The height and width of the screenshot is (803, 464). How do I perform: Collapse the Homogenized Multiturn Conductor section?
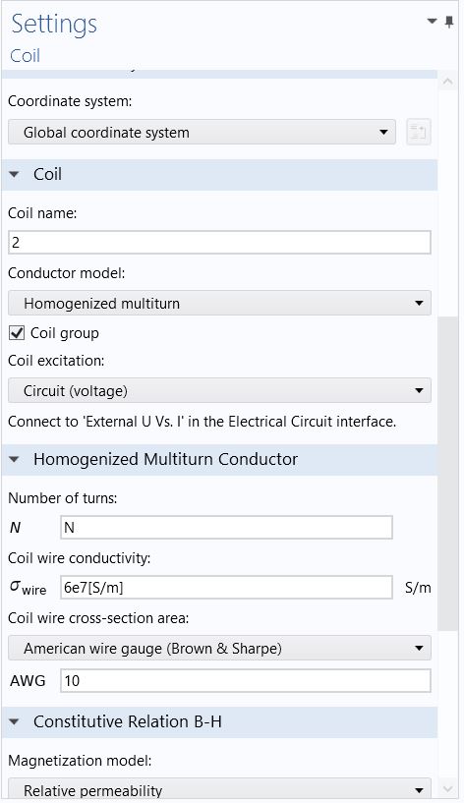click(15, 459)
